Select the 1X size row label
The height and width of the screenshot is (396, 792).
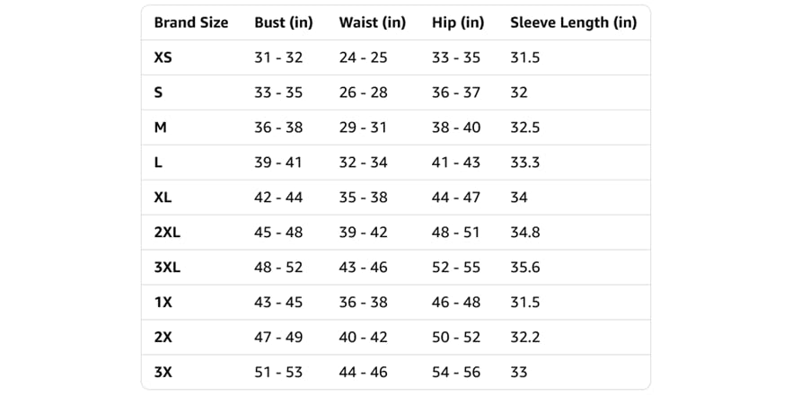pos(163,302)
